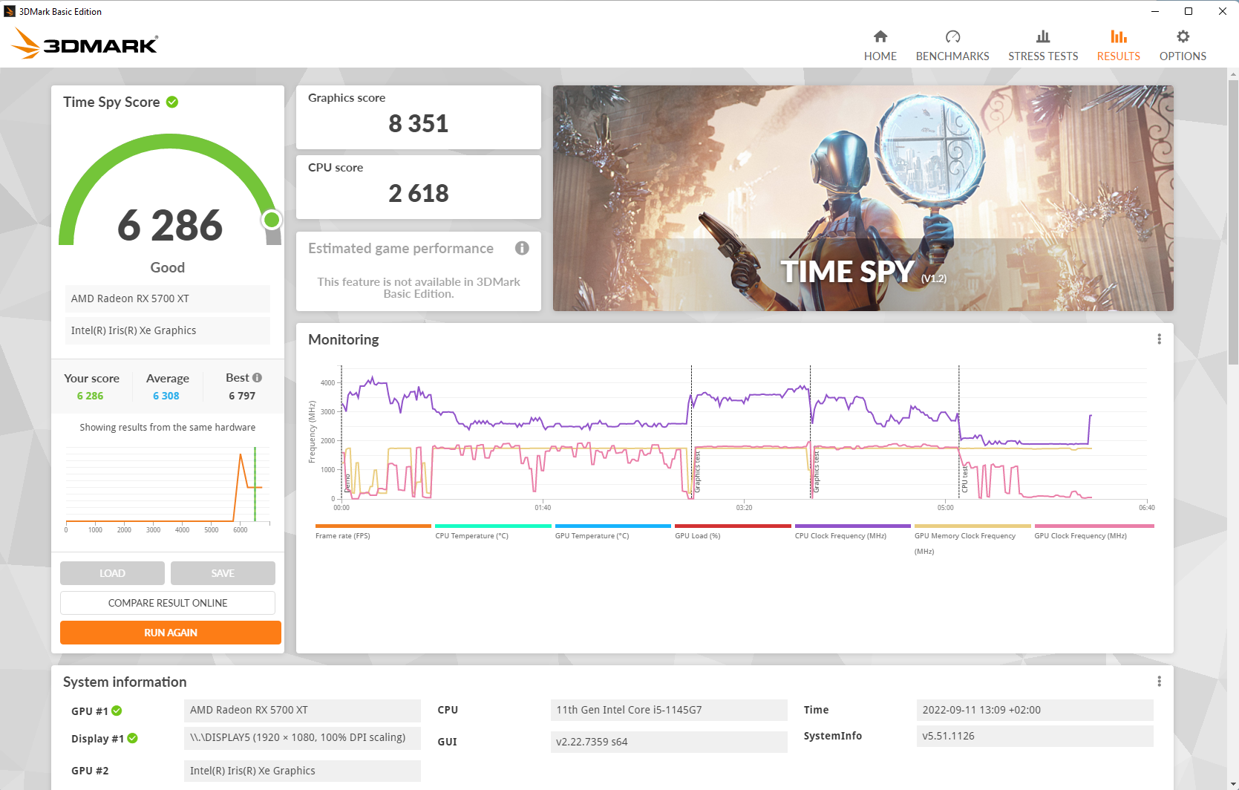The image size is (1239, 790).
Task: Click the Time Spy Score green checkmark
Action: pos(172,102)
